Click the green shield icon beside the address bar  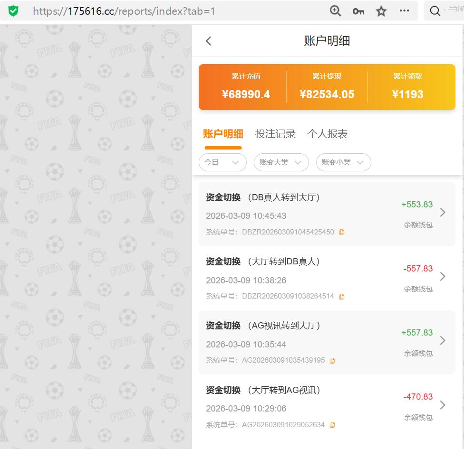[13, 10]
